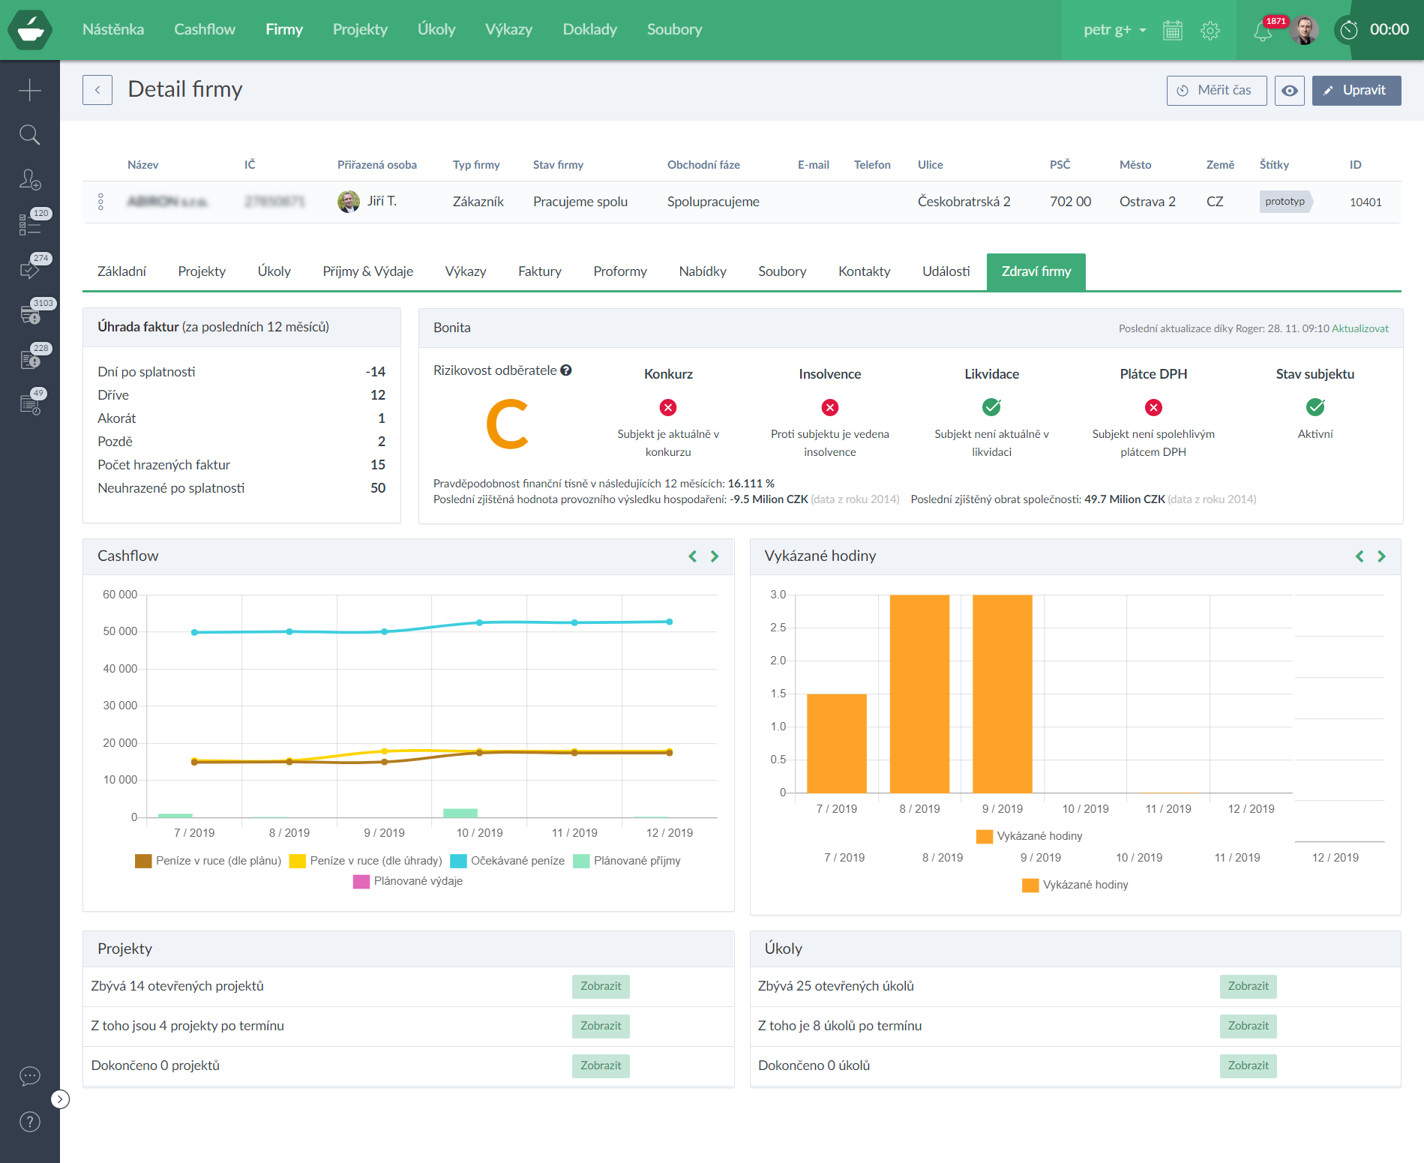Toggle the eye visibility button
Screen dimensions: 1424x1163
click(1289, 91)
